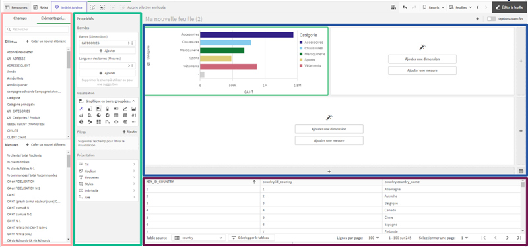Select the vertical bar chart type
Screen dimensions: 528x247
pyautogui.click(x=90, y=109)
